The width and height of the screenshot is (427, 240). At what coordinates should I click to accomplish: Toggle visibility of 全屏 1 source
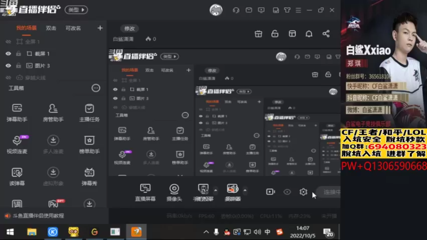pos(8,42)
